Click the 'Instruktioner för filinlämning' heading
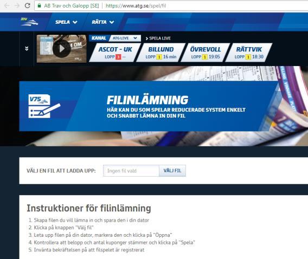This screenshot has width=308, height=259. coord(89,208)
